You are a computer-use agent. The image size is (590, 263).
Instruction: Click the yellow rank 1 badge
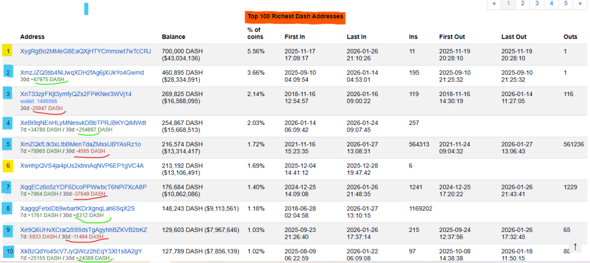point(8,51)
